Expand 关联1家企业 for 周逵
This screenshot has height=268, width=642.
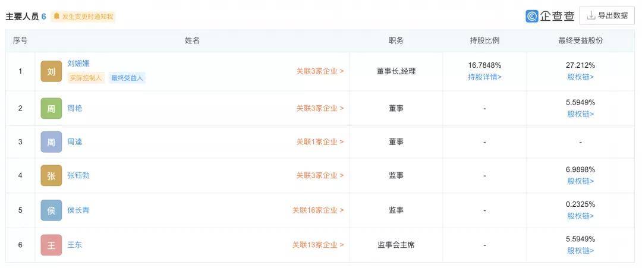pyautogui.click(x=320, y=142)
